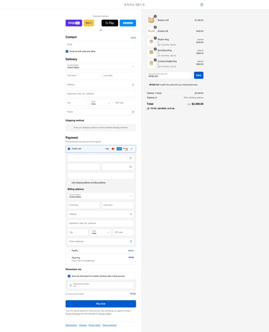Click the American Express logo
Image resolution: width=269 pixels, height=332 pixels.
pyautogui.click(x=119, y=149)
